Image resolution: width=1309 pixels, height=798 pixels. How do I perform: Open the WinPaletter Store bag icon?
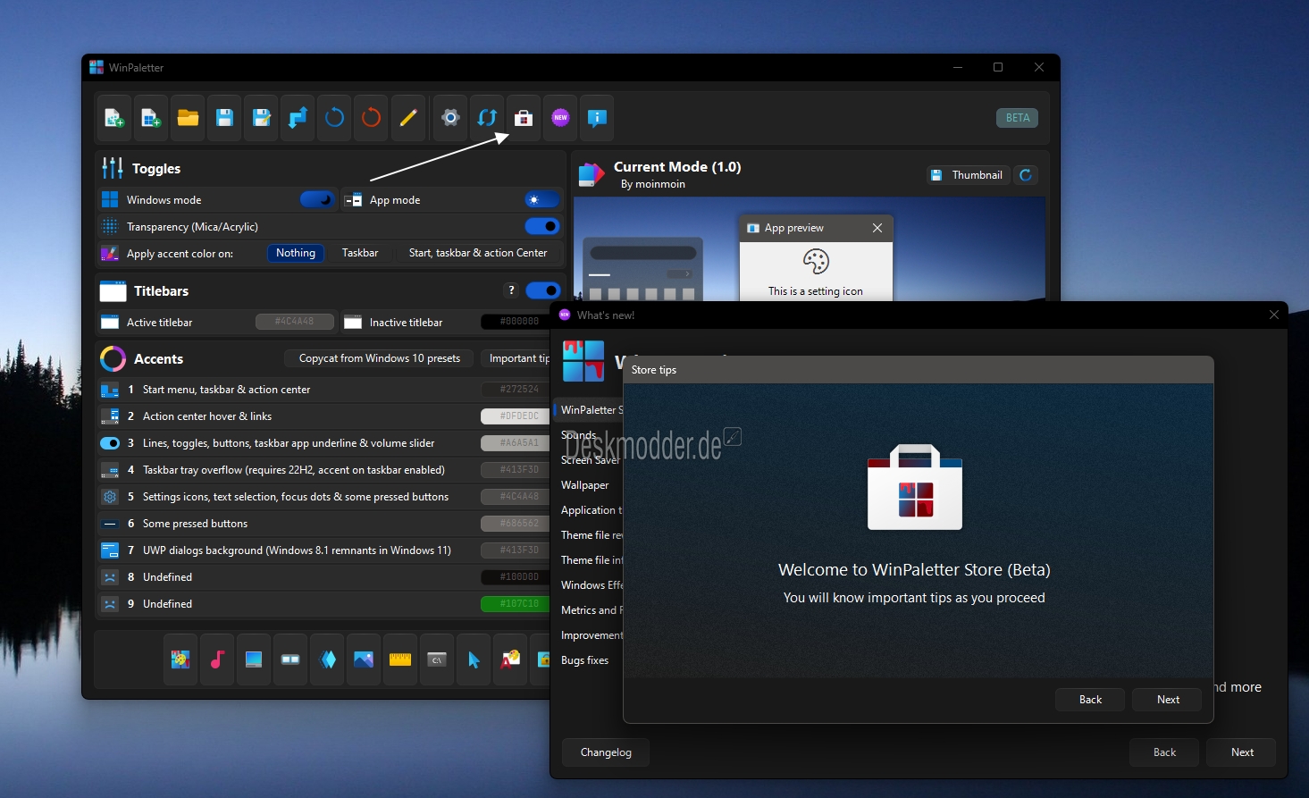coord(524,118)
